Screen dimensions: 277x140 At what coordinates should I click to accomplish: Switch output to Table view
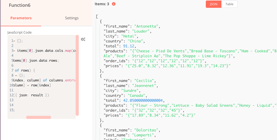[x=229, y=4]
